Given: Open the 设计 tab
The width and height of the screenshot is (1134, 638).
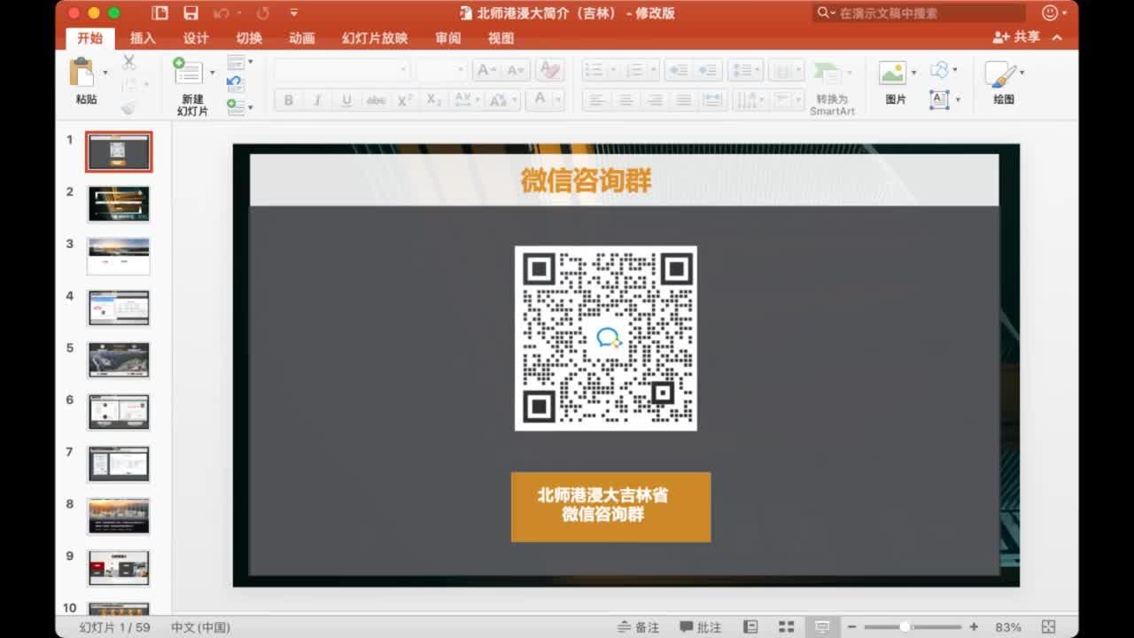Looking at the screenshot, I should click(x=196, y=38).
